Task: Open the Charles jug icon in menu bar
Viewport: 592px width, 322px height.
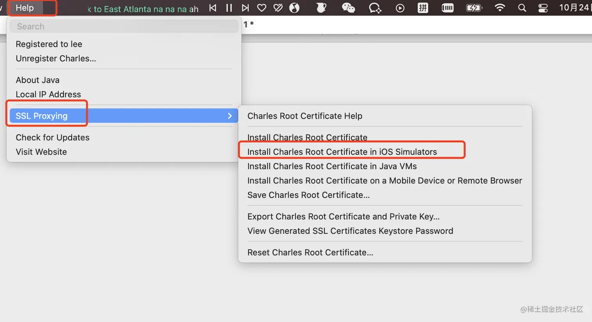Action: click(x=321, y=8)
